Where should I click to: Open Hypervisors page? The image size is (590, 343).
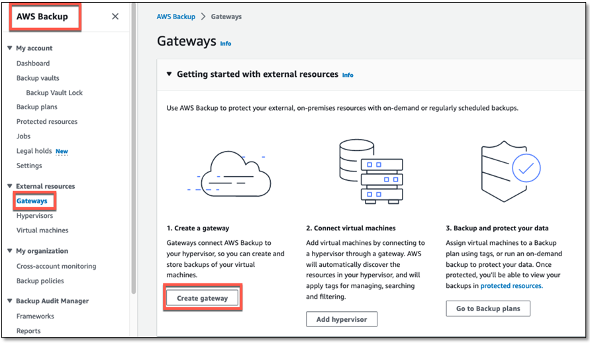[34, 215]
